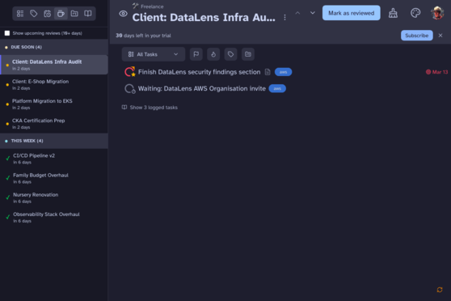Image resolution: width=451 pixels, height=301 pixels.
Task: Open the projects folder view icon
Action: [74, 14]
